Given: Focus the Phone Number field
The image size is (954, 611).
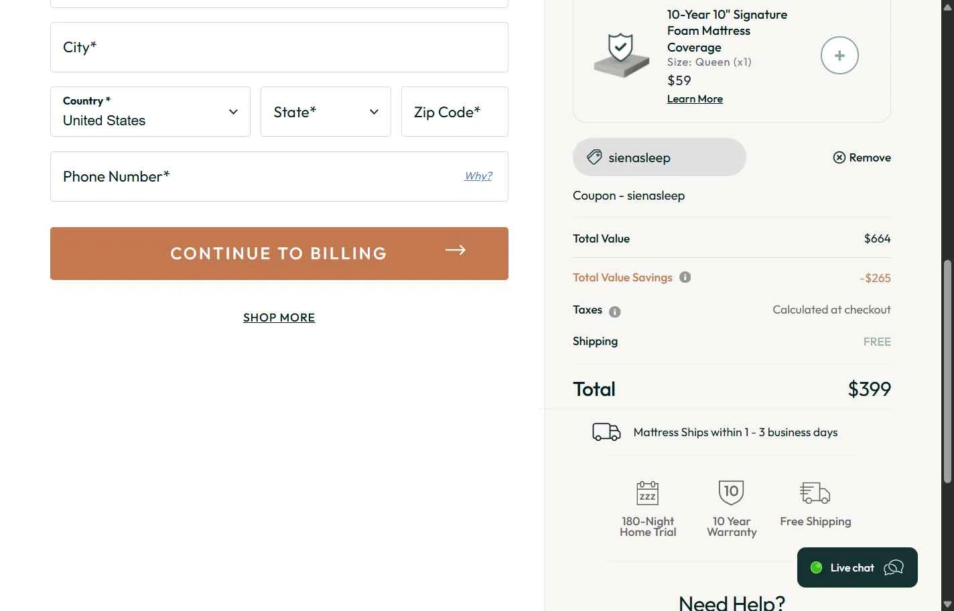Looking at the screenshot, I should point(279,177).
